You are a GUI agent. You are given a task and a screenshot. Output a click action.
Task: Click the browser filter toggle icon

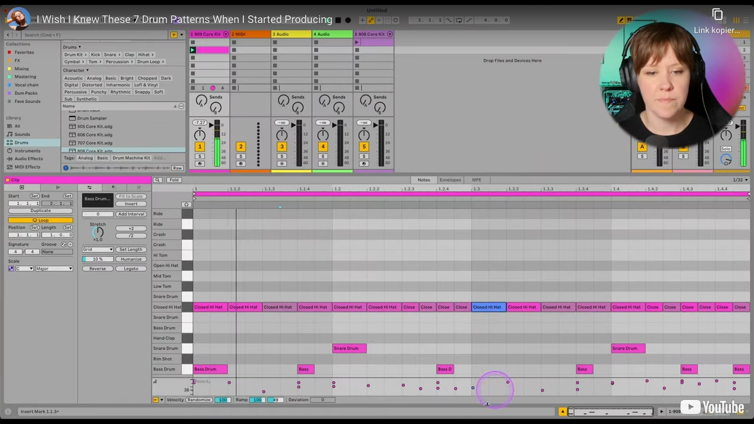pos(174,35)
